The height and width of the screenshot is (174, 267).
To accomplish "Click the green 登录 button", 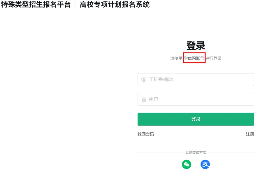I will [x=196, y=119].
